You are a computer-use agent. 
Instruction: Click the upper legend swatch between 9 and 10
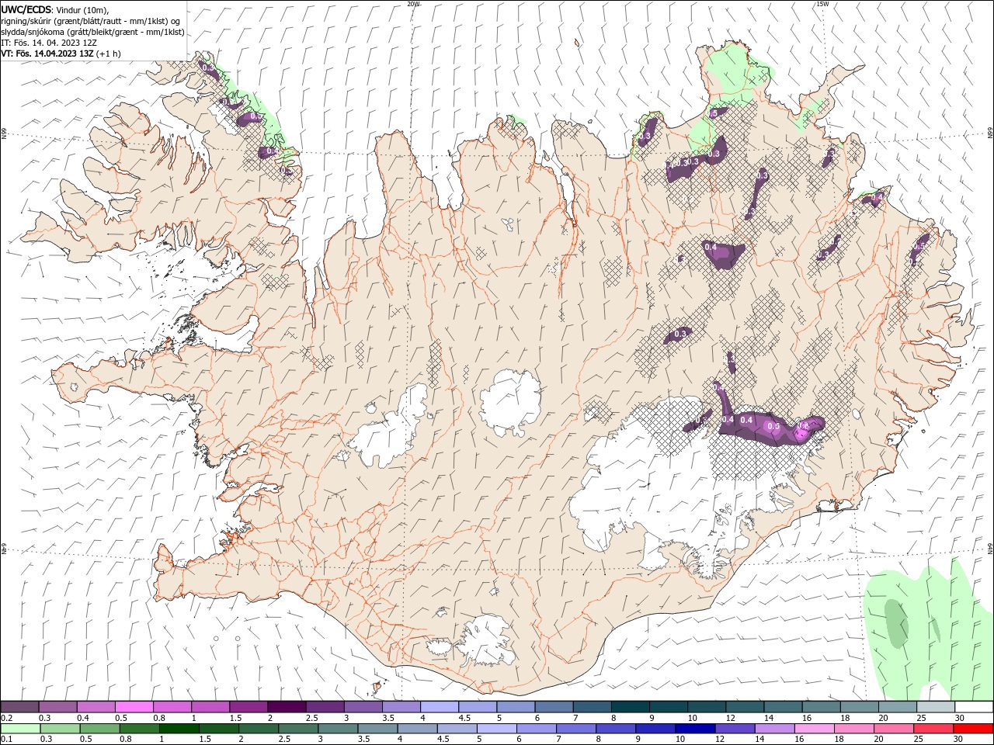coord(667,707)
